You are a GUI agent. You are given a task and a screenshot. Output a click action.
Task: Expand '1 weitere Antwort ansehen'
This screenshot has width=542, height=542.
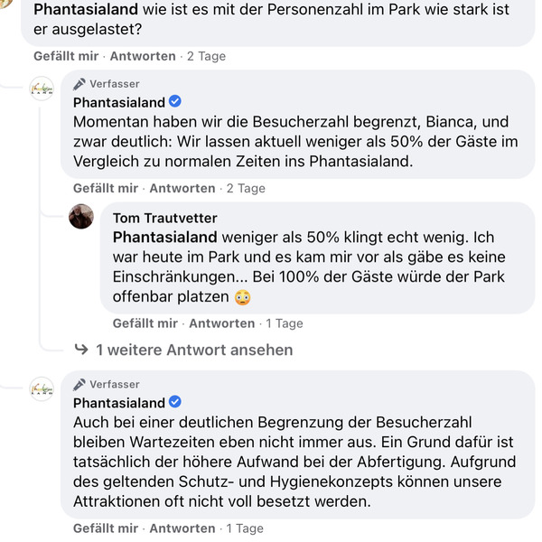pos(194,350)
